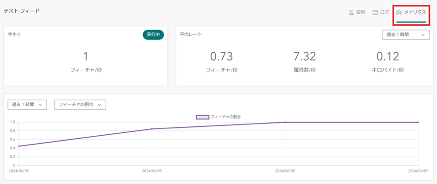Click the third chart data point at 1.0
The width and height of the screenshot is (437, 184).
(x=285, y=122)
